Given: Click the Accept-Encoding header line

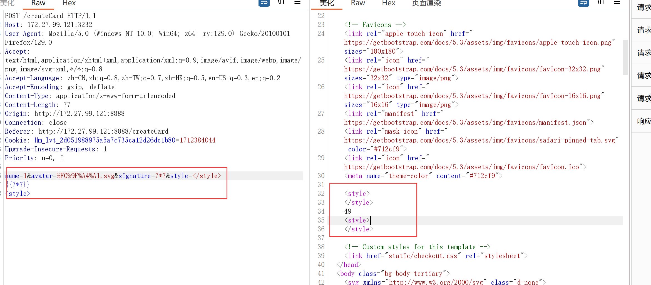Looking at the screenshot, I should tap(60, 87).
